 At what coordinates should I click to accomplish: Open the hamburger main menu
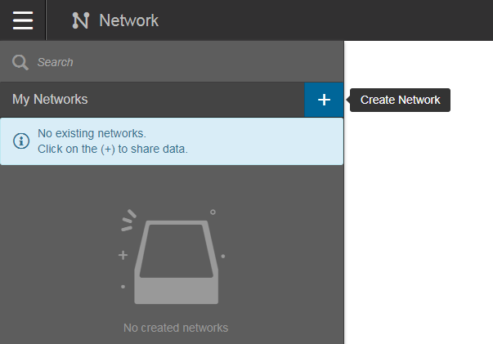click(x=23, y=20)
